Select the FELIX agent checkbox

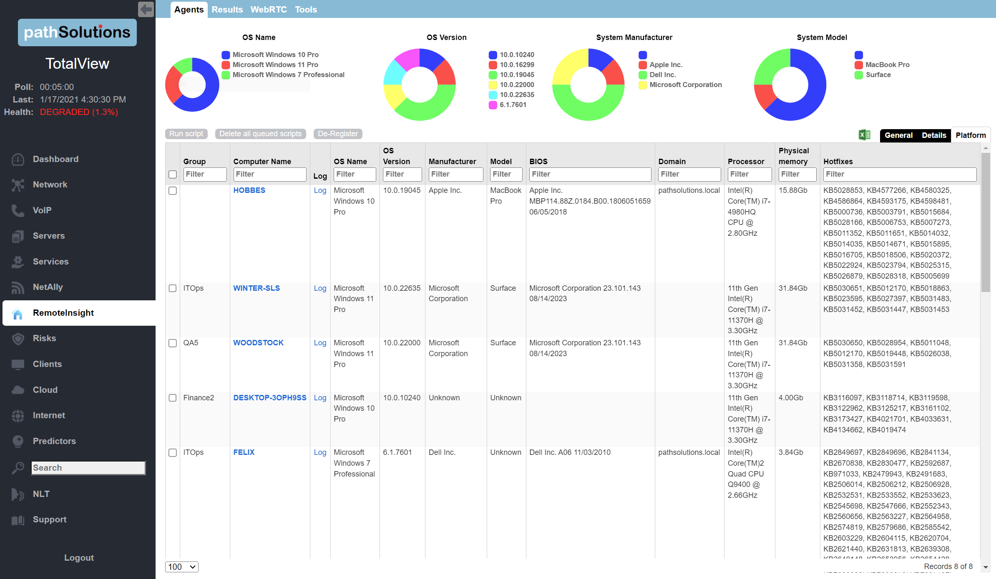coord(173,453)
